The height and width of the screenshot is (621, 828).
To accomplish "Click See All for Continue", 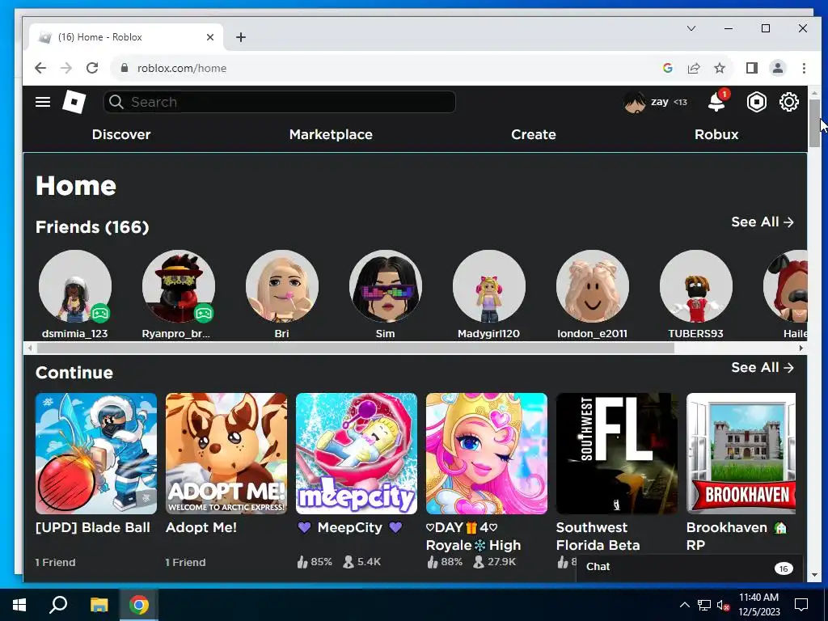I will click(x=763, y=368).
